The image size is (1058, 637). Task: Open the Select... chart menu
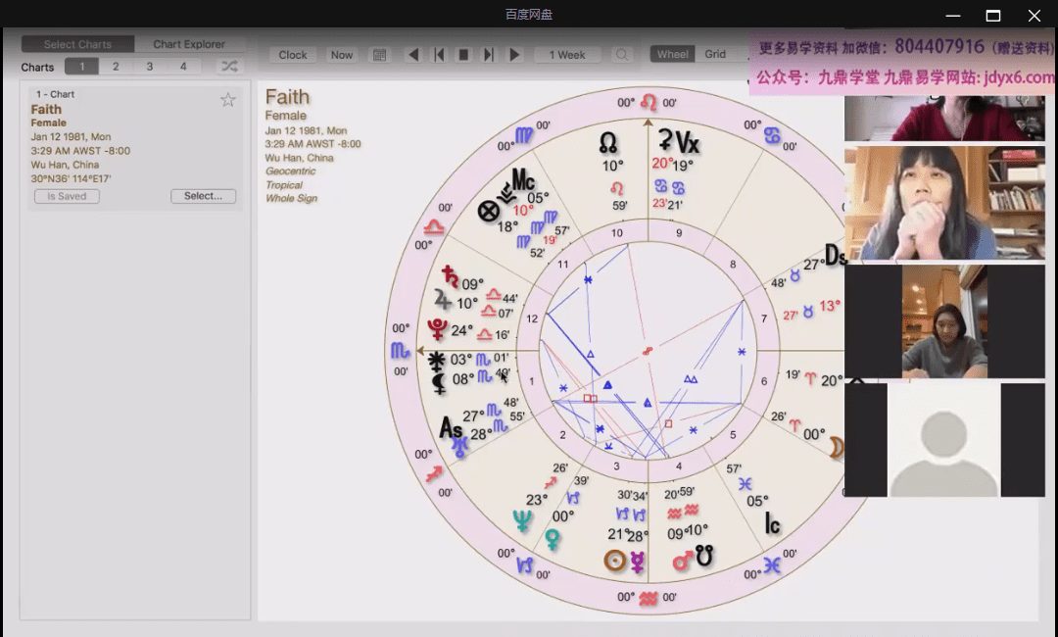pos(203,196)
